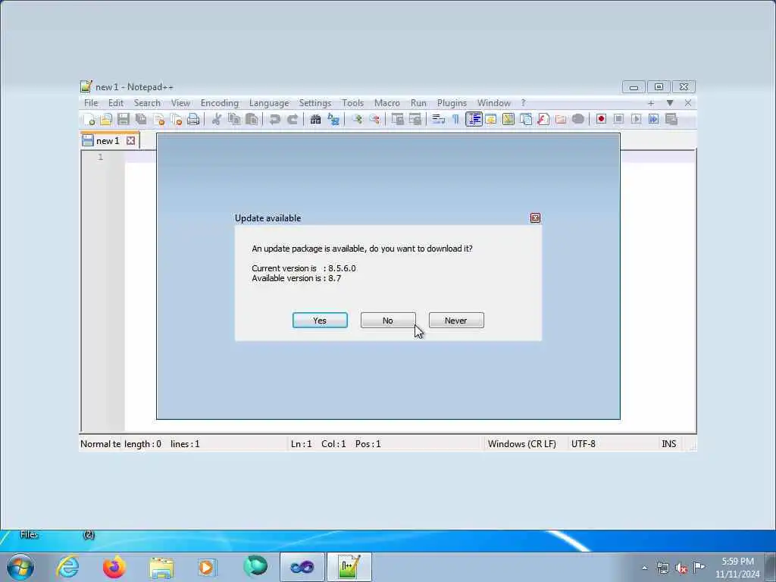776x582 pixels.
Task: Click the Zoom Out toolbar icon
Action: tap(374, 119)
